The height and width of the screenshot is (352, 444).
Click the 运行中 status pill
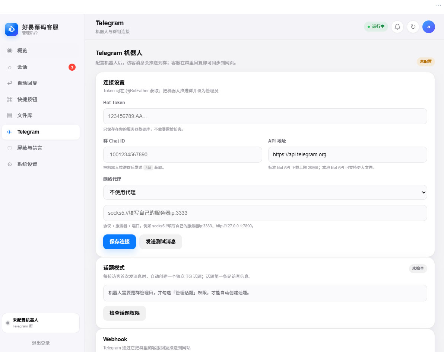[376, 26]
